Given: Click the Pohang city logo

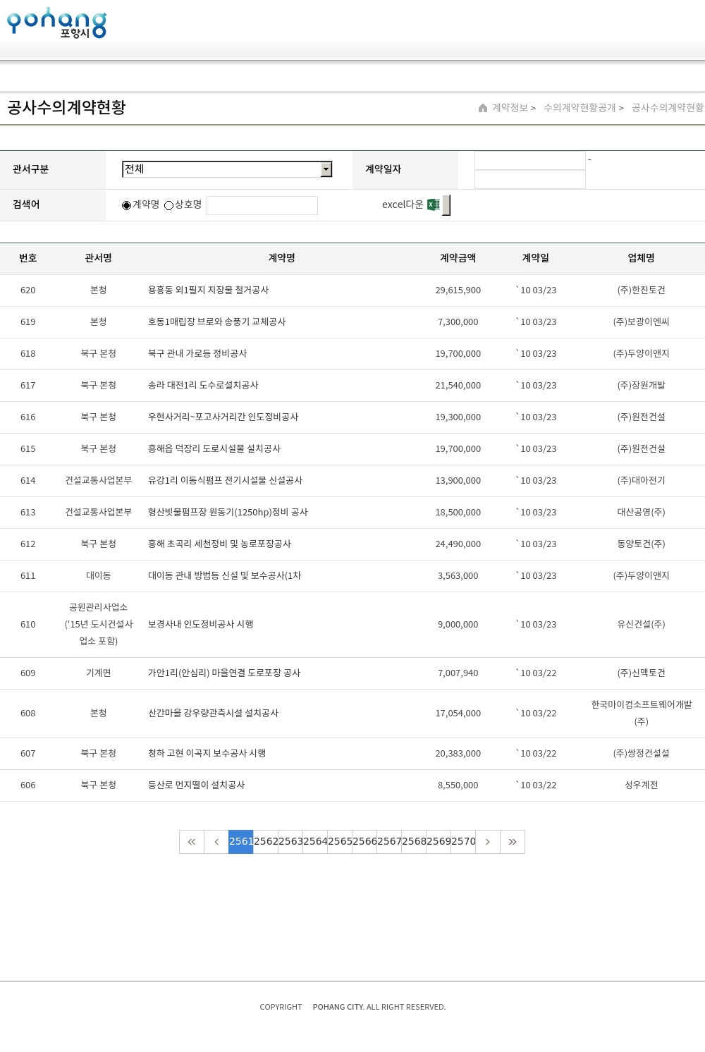Looking at the screenshot, I should pyautogui.click(x=56, y=23).
